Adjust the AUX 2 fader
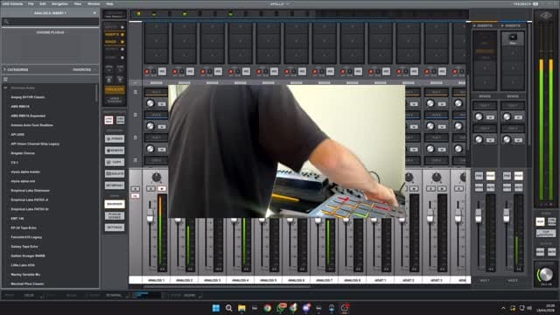 click(506, 215)
